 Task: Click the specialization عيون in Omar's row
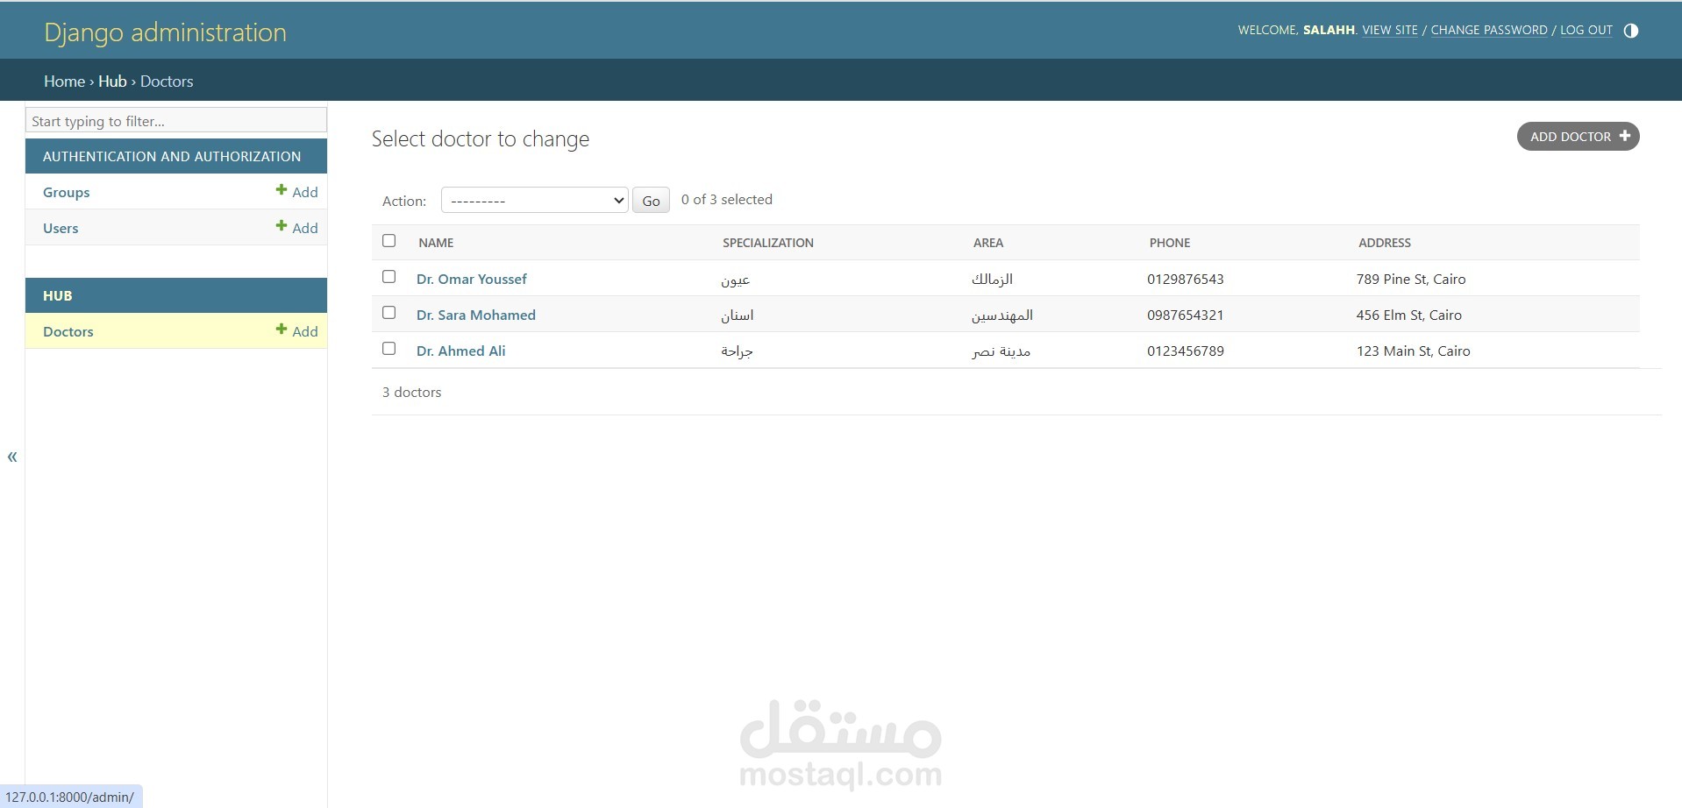(x=736, y=280)
